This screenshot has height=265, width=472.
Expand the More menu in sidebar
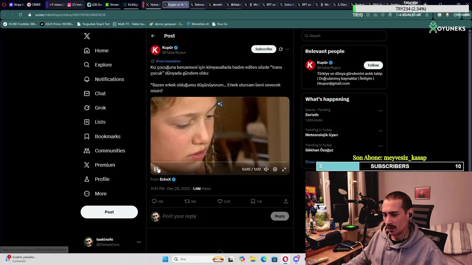click(x=95, y=194)
